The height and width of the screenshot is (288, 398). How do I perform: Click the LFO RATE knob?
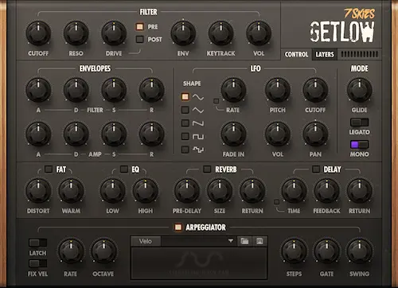click(x=233, y=90)
